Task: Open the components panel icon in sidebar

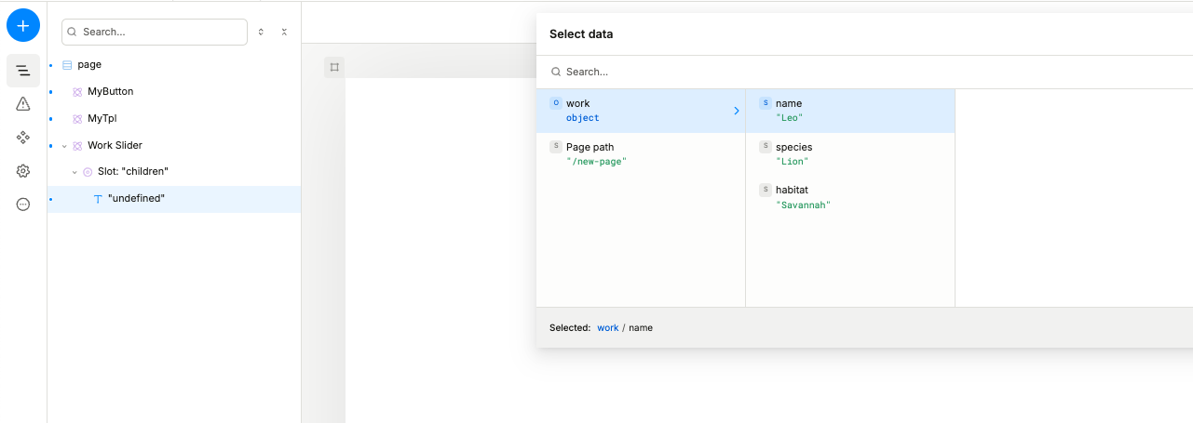Action: click(23, 138)
